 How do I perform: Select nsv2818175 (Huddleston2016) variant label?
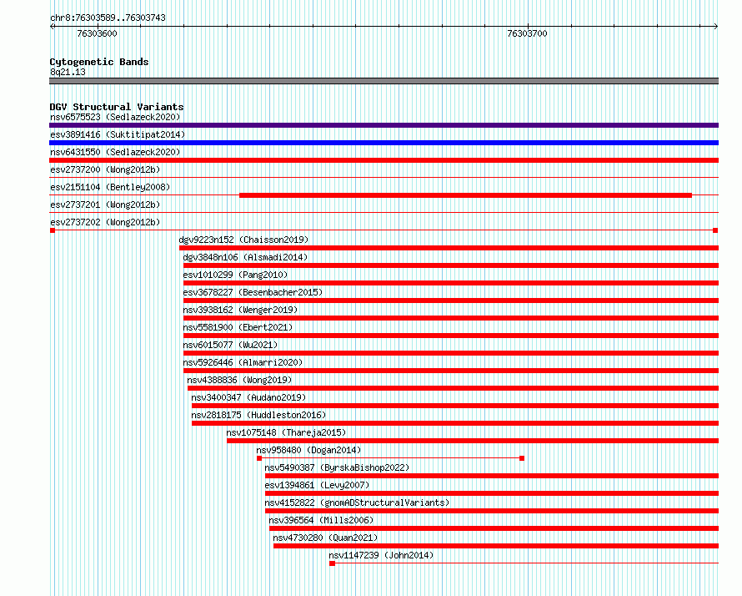click(x=258, y=415)
